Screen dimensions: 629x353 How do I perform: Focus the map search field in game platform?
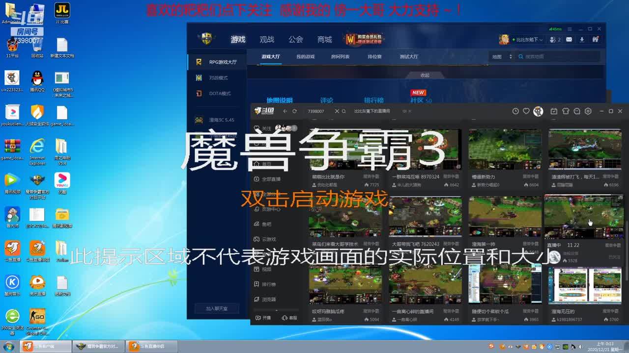559,57
